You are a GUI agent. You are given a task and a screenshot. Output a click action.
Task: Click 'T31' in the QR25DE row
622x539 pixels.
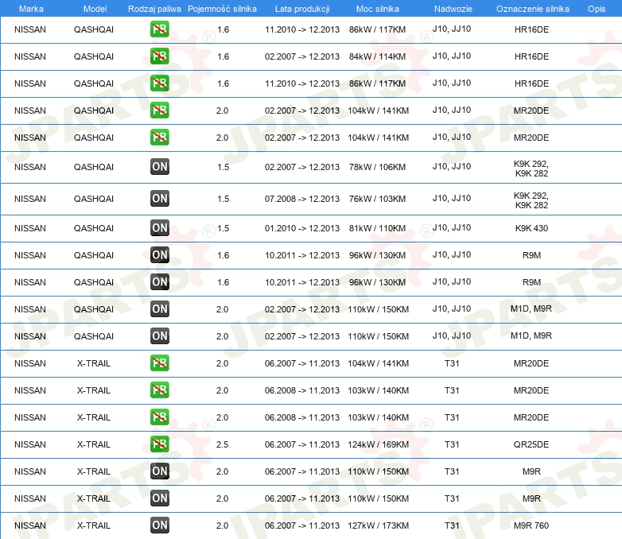pos(452,444)
